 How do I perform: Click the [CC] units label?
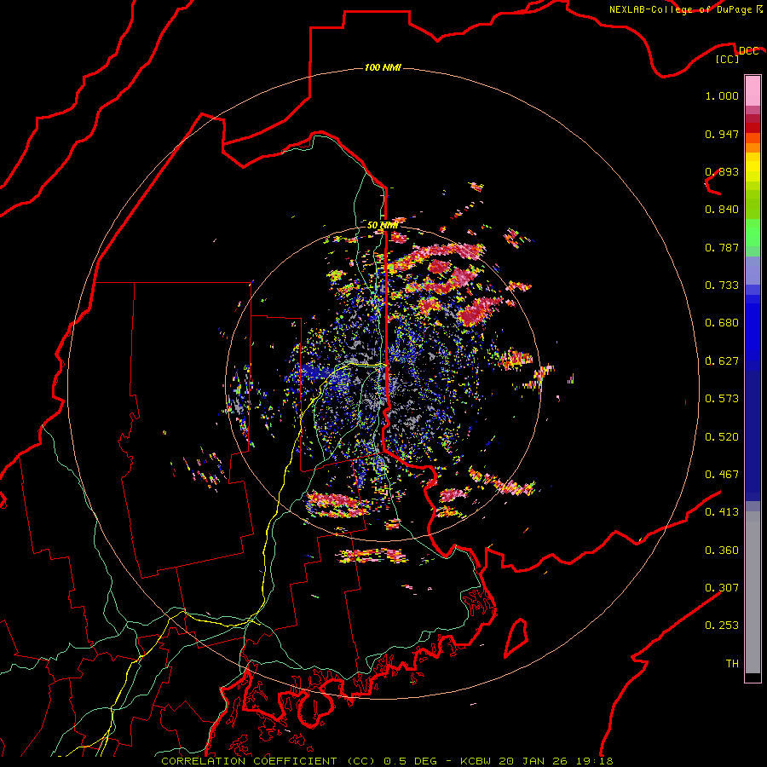click(x=728, y=59)
